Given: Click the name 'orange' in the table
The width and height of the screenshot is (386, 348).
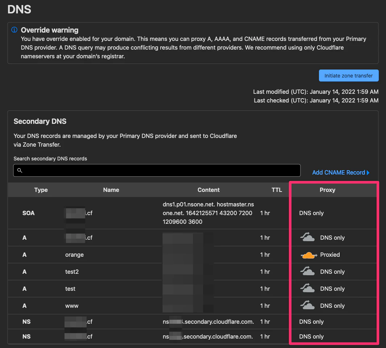Looking at the screenshot, I should pyautogui.click(x=74, y=255).
